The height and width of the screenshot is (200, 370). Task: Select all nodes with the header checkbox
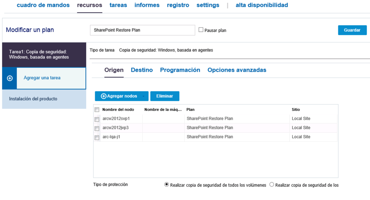coord(97,110)
